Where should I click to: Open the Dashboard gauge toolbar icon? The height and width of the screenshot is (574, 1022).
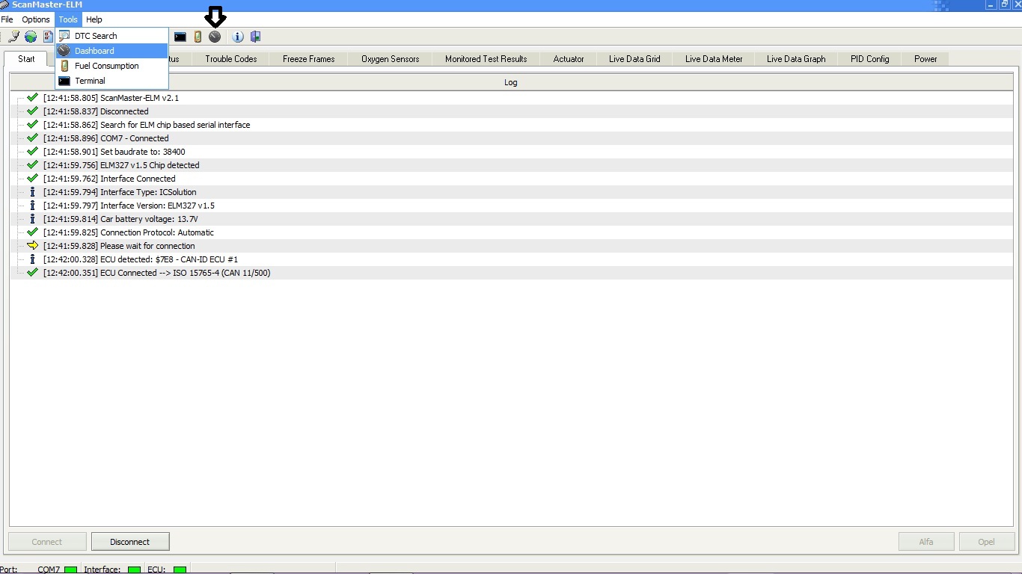point(215,36)
